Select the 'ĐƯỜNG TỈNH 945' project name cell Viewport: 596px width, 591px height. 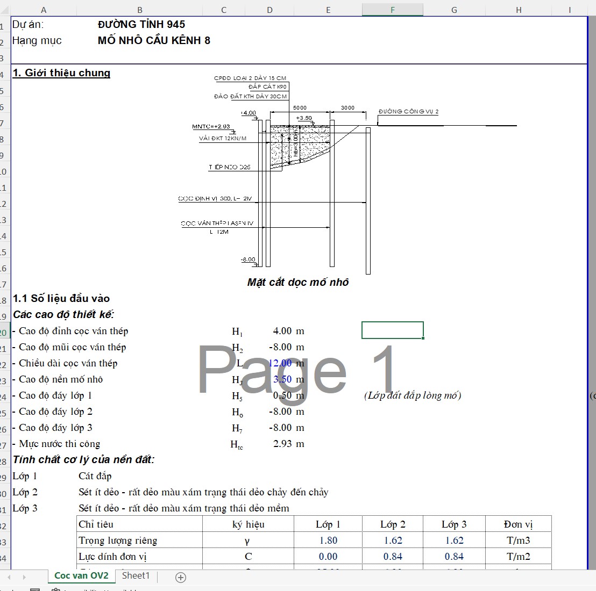[x=141, y=24]
